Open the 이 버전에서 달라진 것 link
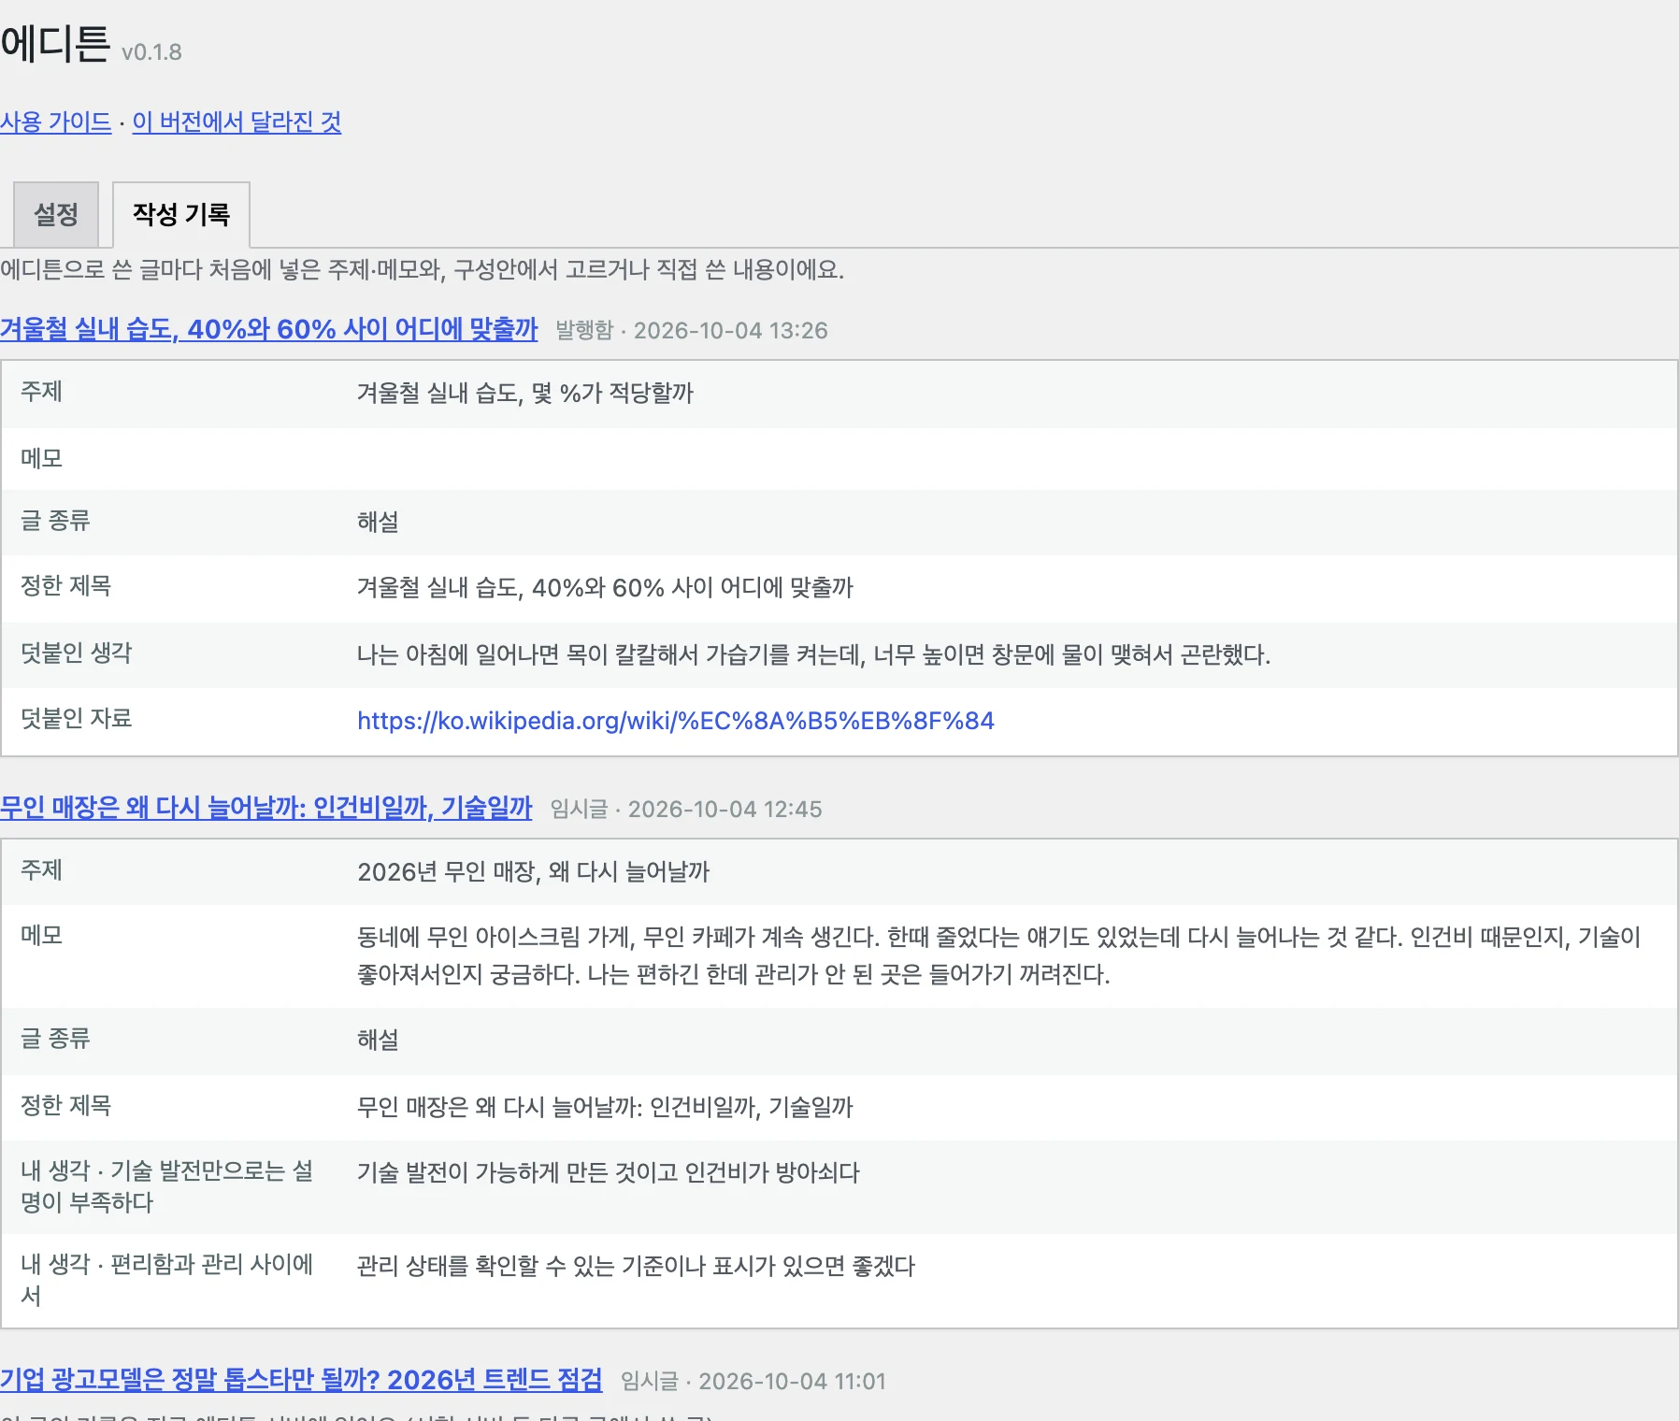This screenshot has width=1679, height=1421. pyautogui.click(x=237, y=122)
